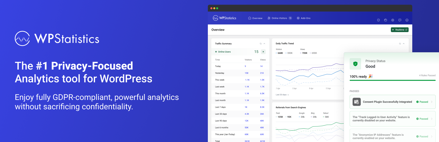Click Yesterday's visitors count 158

click(247, 73)
